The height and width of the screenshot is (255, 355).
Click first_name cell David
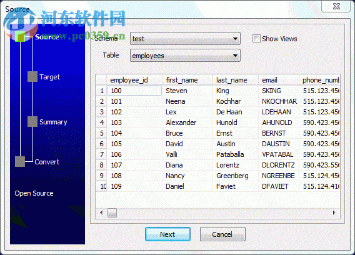pos(187,144)
